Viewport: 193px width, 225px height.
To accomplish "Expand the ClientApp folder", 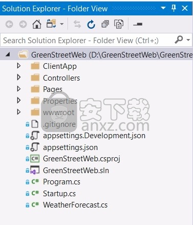I will pos(19,66).
